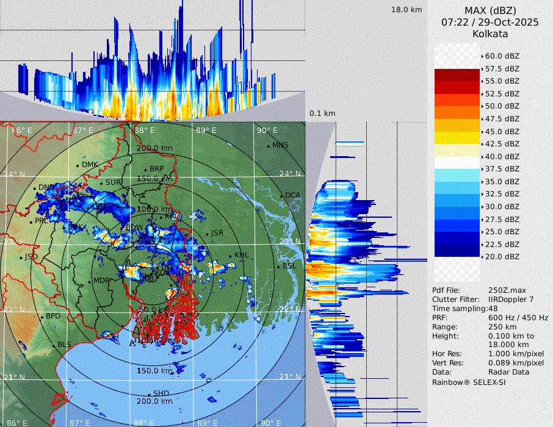Select the KHL station dot

point(231,256)
